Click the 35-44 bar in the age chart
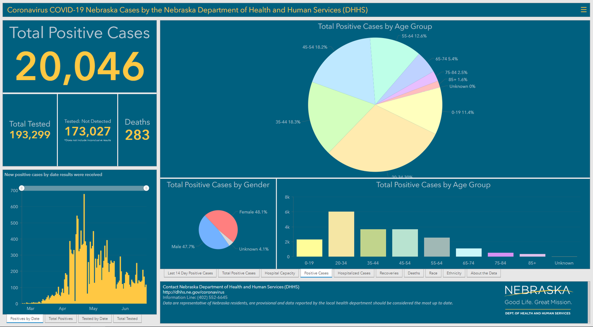The image size is (593, 327). (x=373, y=243)
